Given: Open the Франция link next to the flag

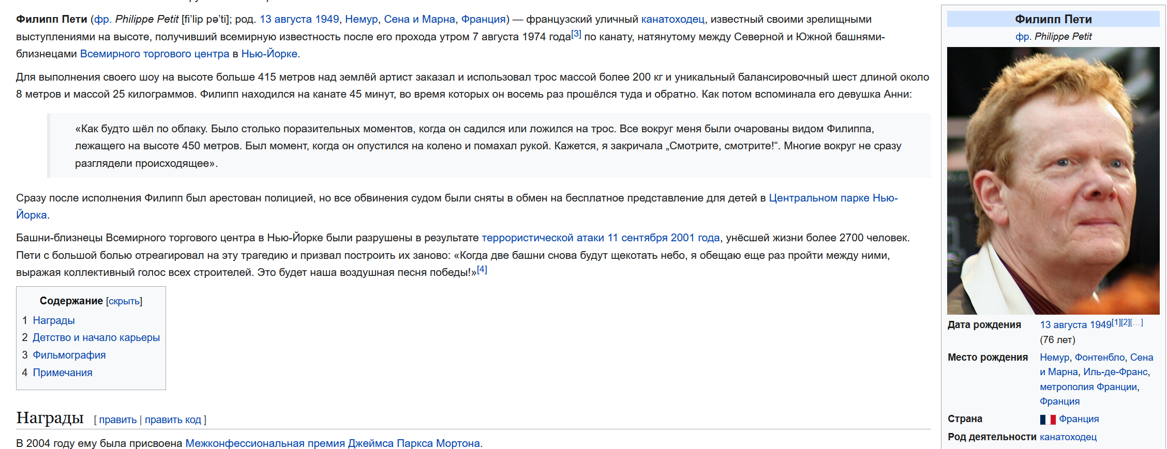Looking at the screenshot, I should pyautogui.click(x=1079, y=419).
